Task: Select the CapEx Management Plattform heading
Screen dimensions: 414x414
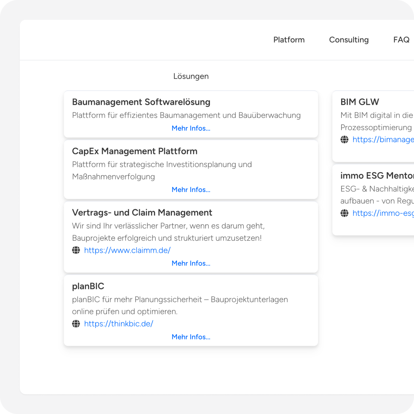Action: (134, 151)
